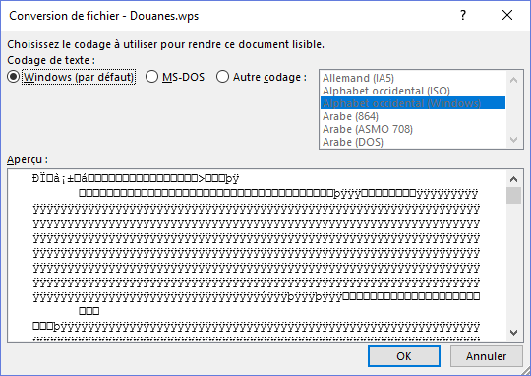Close the Conversion de fichier dialog

(x=507, y=15)
